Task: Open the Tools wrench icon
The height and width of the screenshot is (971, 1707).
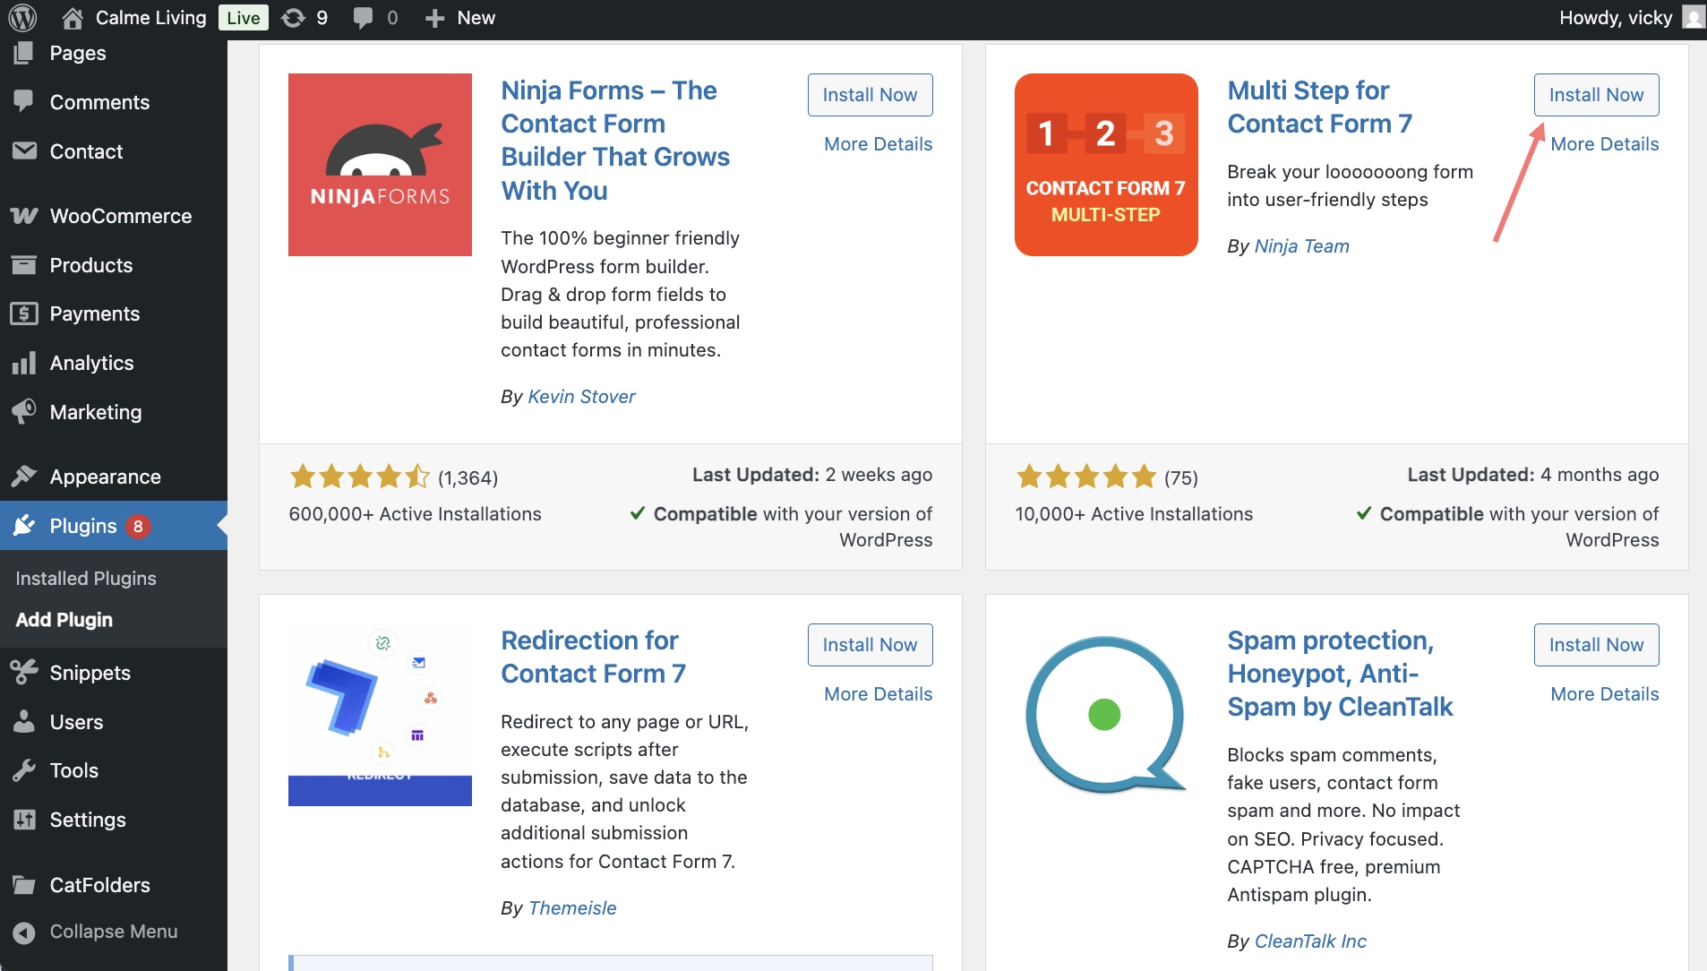Action: 24,770
